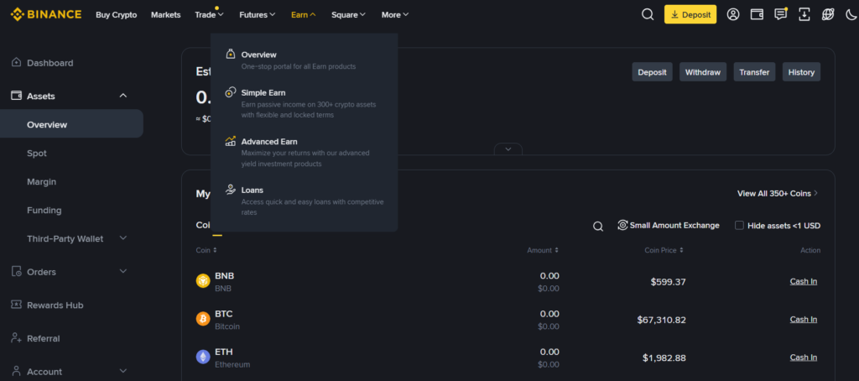Search coins using the table magnifier icon
Viewport: 859px width, 381px height.
[598, 226]
